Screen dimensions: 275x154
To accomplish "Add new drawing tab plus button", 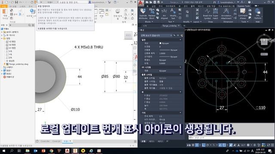I will [184, 26].
